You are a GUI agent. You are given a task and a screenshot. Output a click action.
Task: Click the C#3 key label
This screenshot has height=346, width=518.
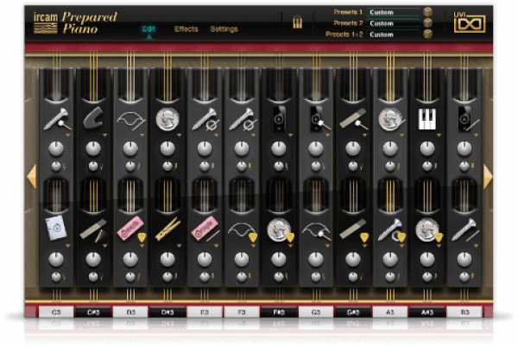click(x=93, y=312)
